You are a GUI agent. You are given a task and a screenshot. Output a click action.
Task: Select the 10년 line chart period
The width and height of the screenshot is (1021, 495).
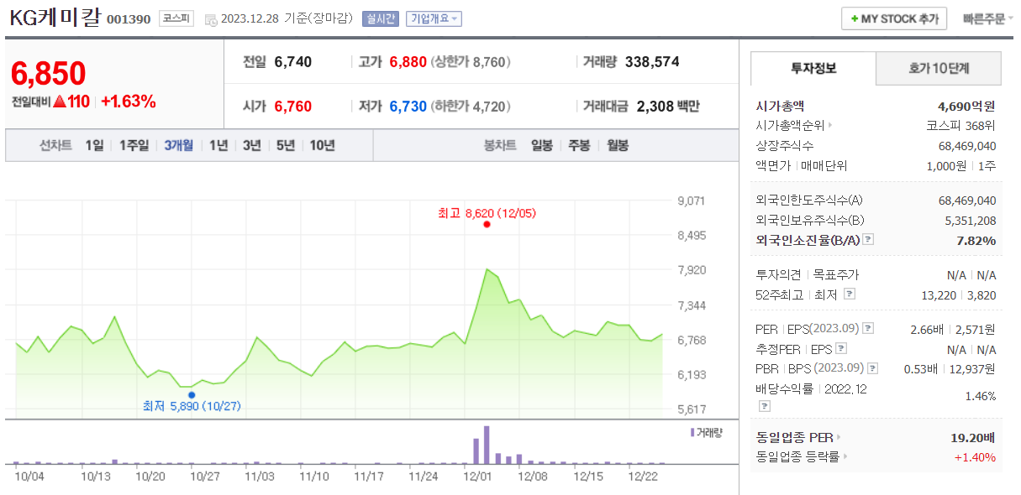click(x=322, y=145)
